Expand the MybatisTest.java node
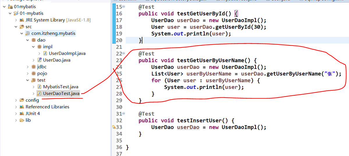Image resolution: width=349 pixels, height=156 pixels. click(x=33, y=87)
